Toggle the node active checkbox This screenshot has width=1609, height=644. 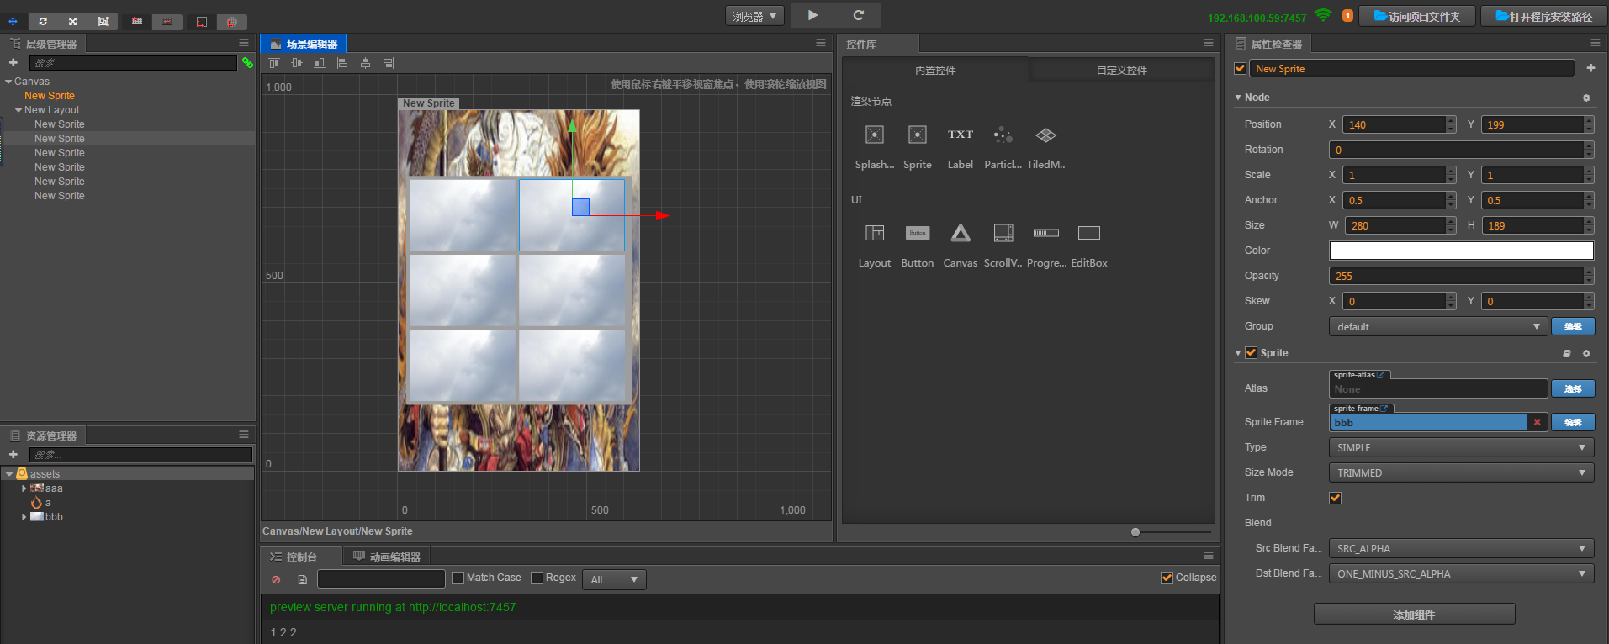pos(1240,69)
